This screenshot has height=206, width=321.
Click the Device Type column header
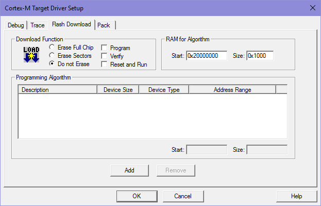click(x=164, y=90)
